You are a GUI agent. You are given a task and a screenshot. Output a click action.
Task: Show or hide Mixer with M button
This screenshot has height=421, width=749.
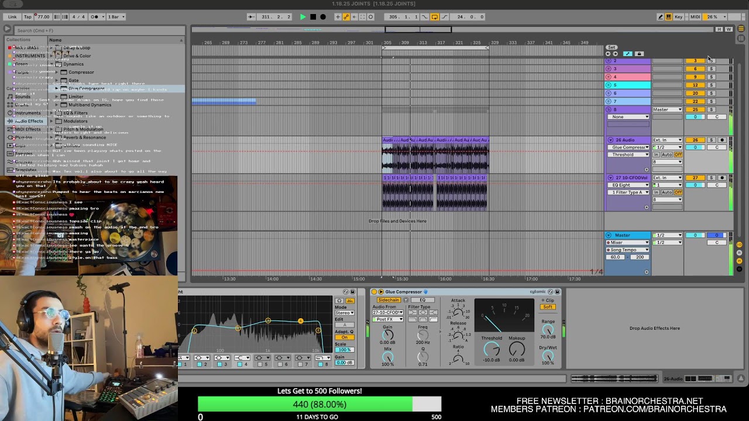[x=739, y=261]
